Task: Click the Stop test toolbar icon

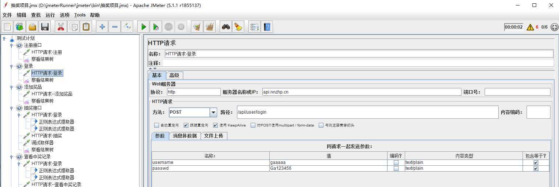Action: [x=169, y=27]
